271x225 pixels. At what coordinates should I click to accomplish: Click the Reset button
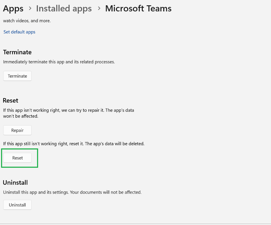click(x=17, y=158)
